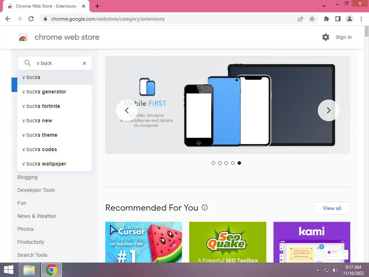Click the address bar URL
The image size is (369, 277).
108,19
